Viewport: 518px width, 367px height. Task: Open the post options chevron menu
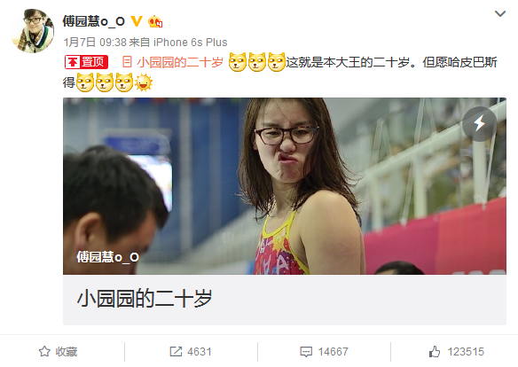(500, 14)
